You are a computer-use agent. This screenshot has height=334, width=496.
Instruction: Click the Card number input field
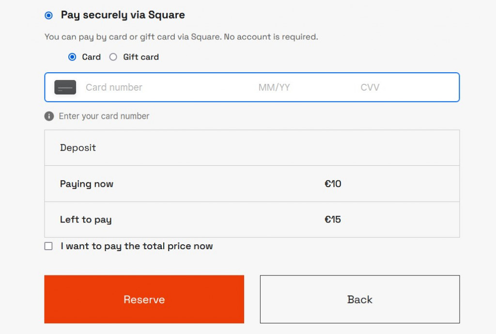point(145,87)
